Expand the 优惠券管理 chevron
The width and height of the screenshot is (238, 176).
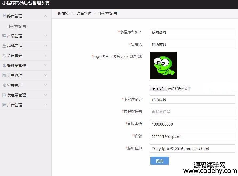[x=46, y=95]
